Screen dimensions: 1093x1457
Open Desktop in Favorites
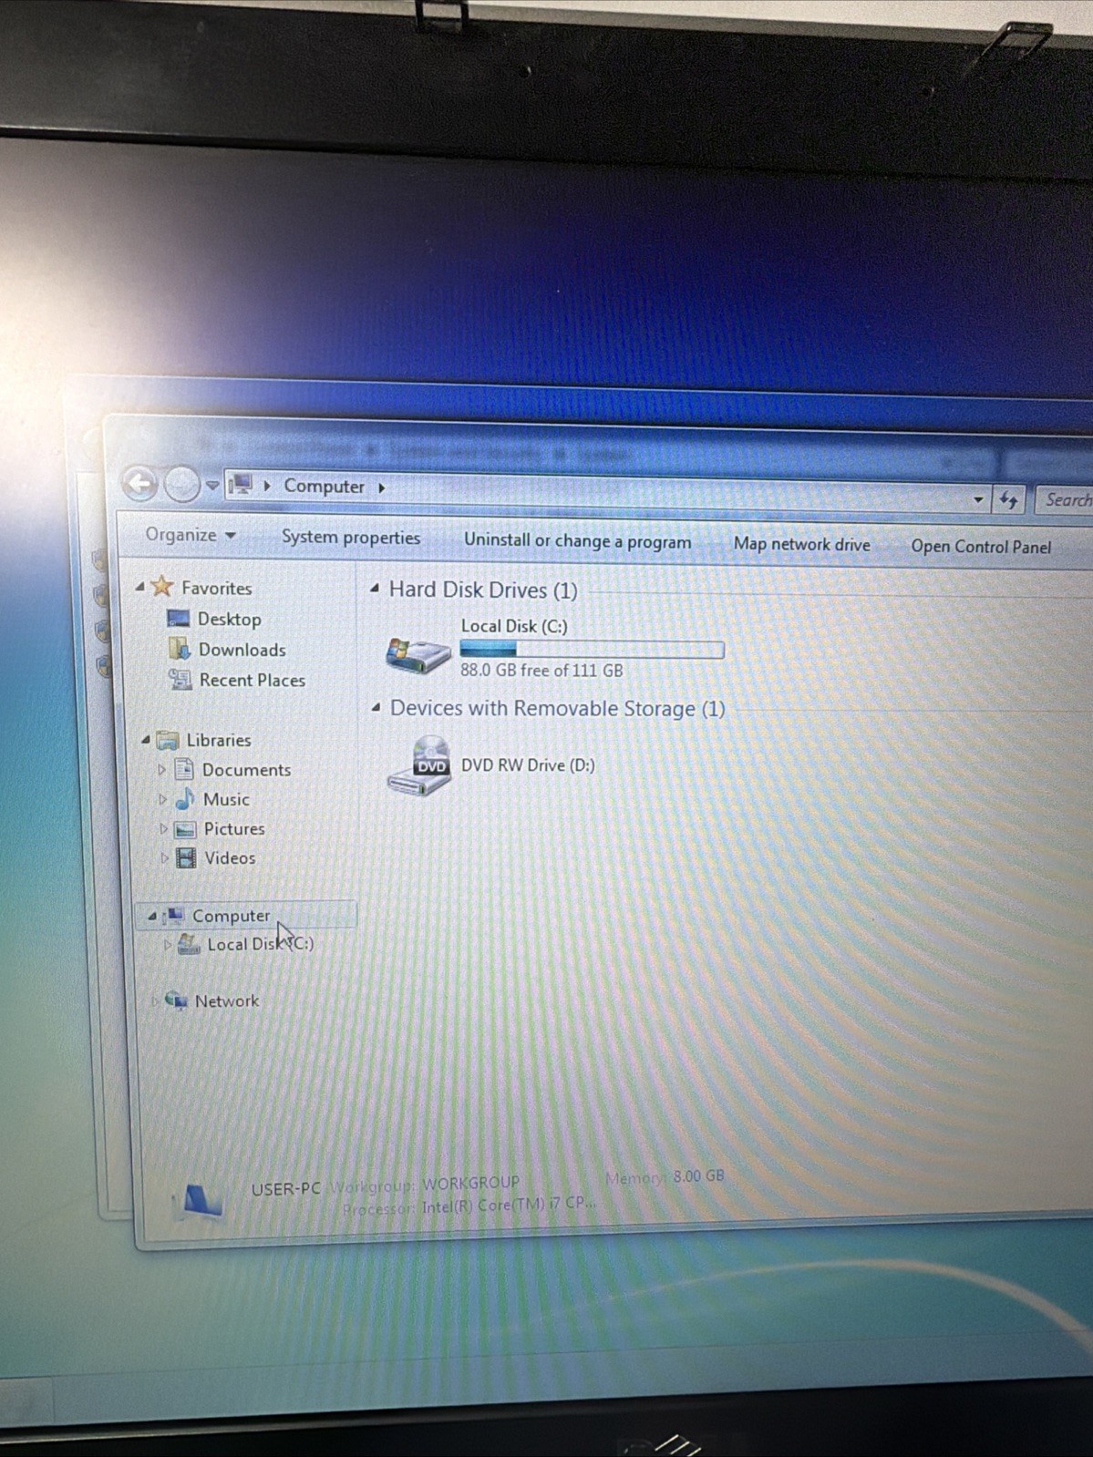[x=229, y=620]
